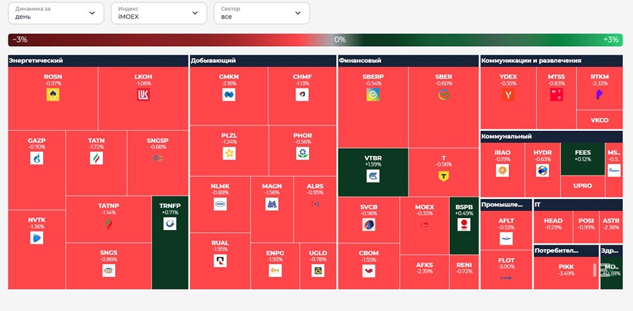Select the Энергетический sector header
This screenshot has width=633, height=311.
pyautogui.click(x=98, y=61)
